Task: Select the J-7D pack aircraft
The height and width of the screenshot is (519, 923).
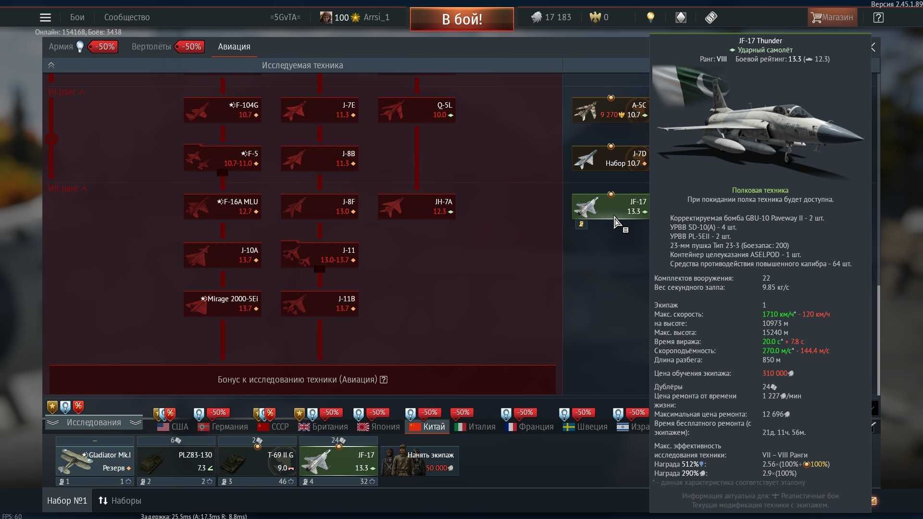Action: coord(611,159)
